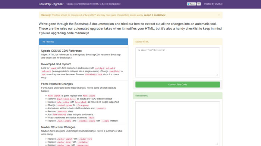
Task: Click the Revamped Grid System heading
Action: (56, 64)
